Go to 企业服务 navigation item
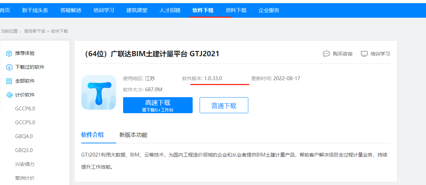The width and height of the screenshot is (426, 185). [x=269, y=10]
